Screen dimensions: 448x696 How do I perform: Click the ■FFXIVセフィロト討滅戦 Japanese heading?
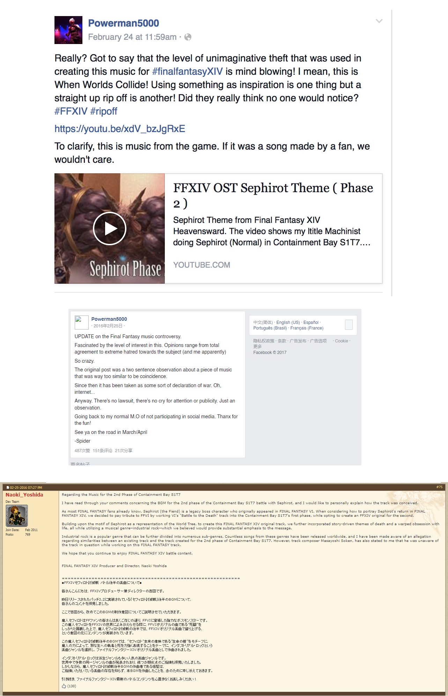102,583
